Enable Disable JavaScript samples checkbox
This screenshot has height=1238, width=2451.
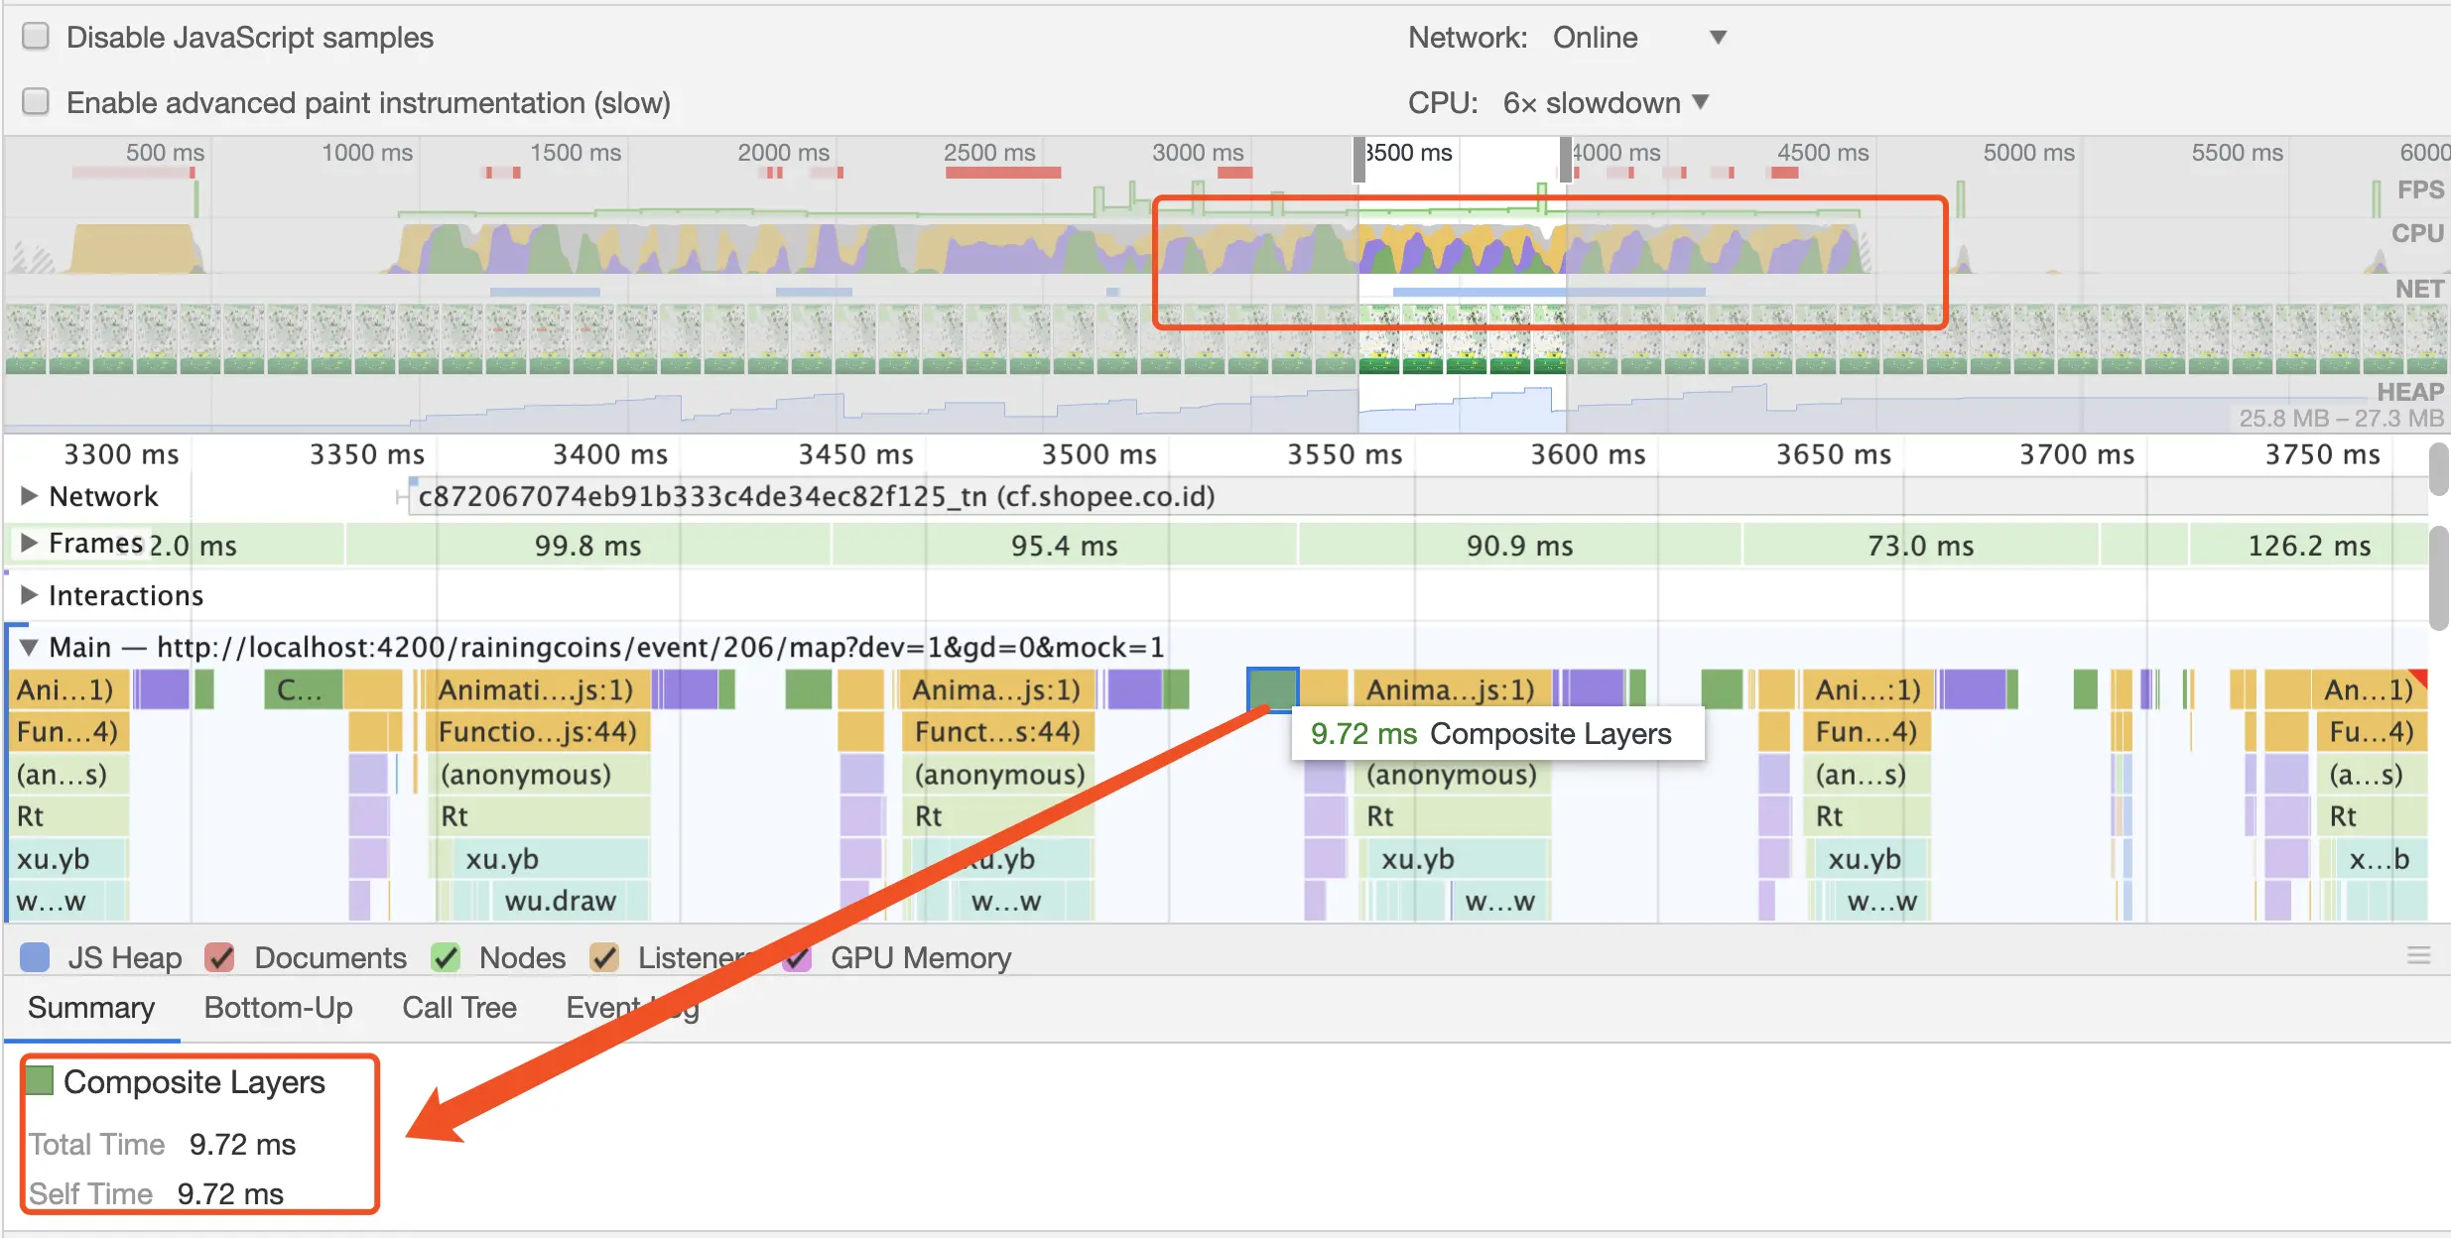(x=36, y=38)
